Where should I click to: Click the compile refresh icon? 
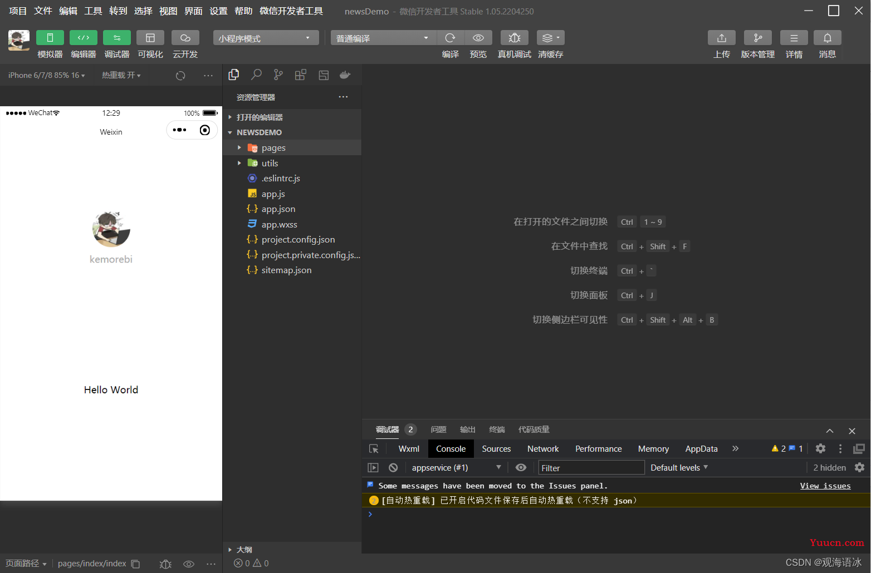click(x=451, y=38)
